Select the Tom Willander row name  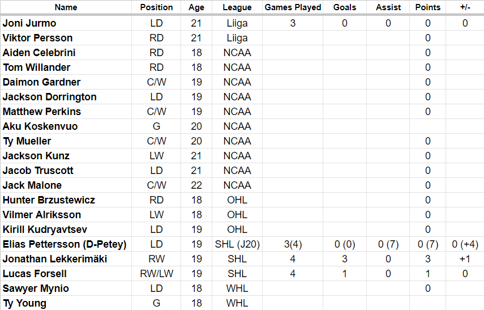(x=36, y=67)
